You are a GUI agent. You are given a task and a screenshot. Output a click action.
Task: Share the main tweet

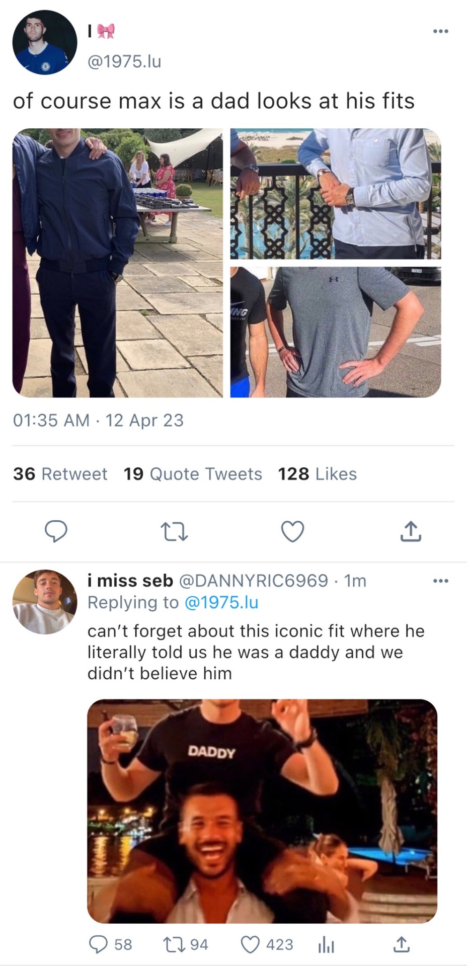coord(411,531)
